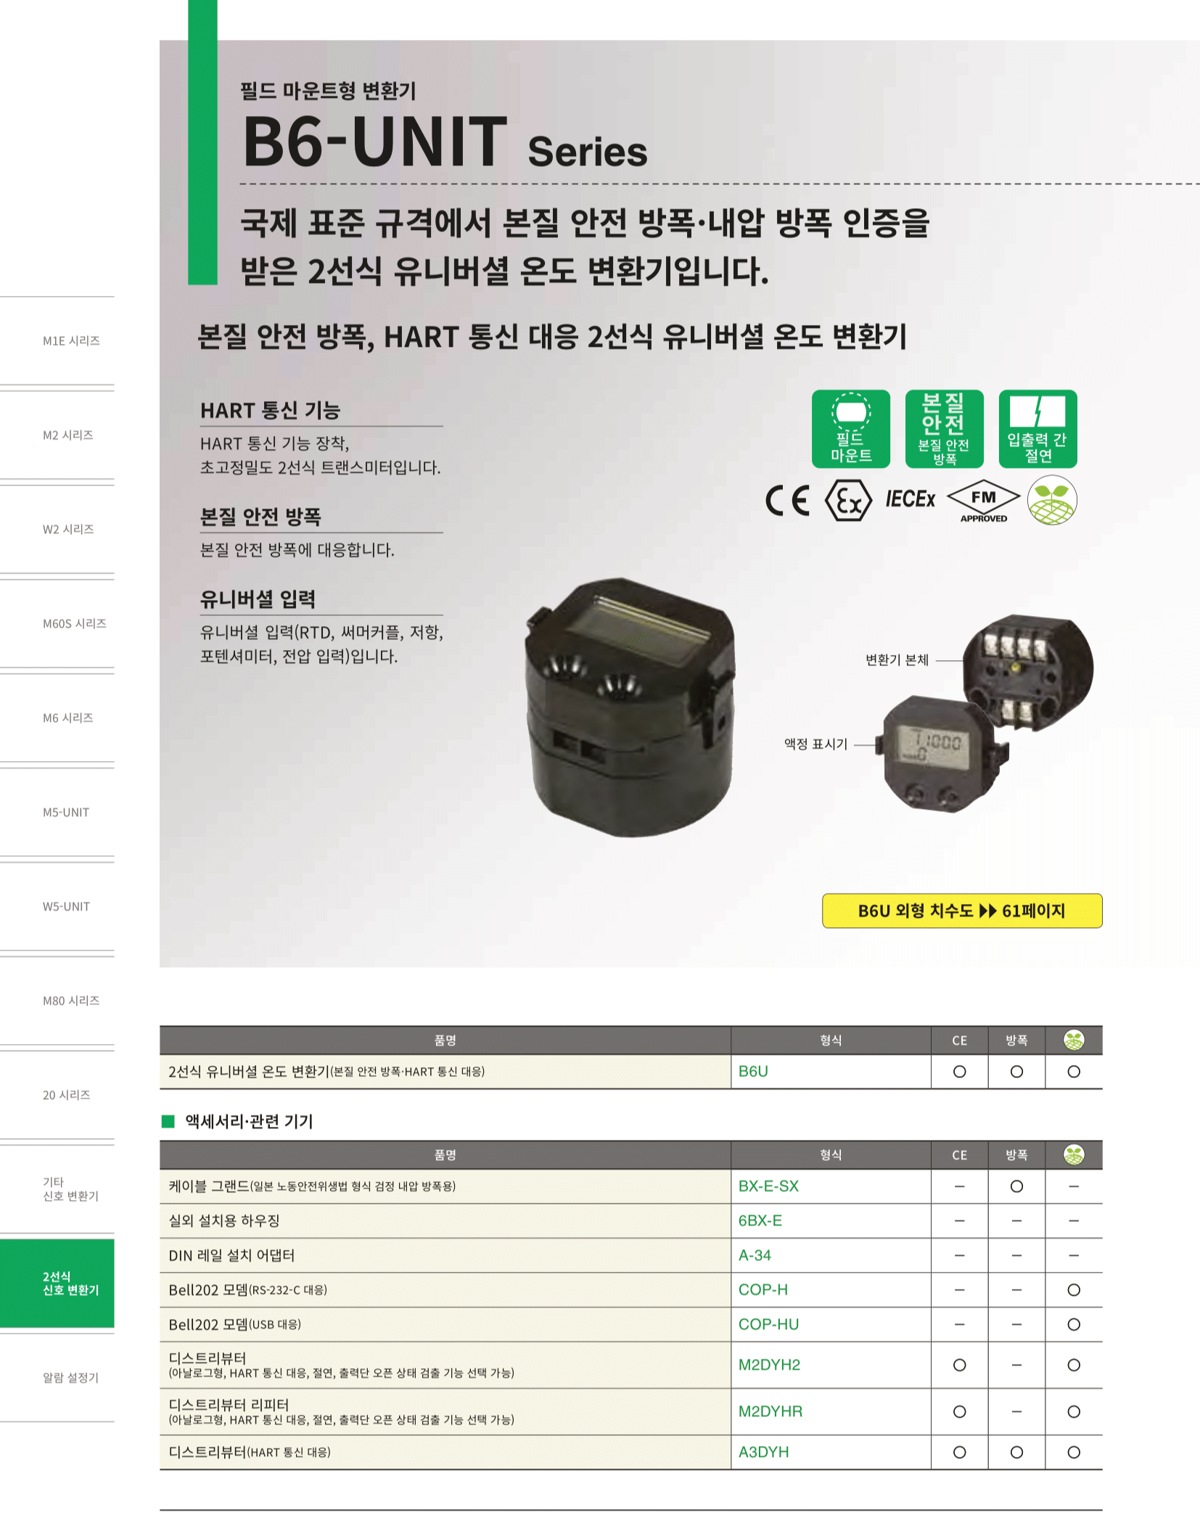Image resolution: width=1200 pixels, height=1515 pixels.
Task: Click the FM Approved diamond logo
Action: pos(983,501)
